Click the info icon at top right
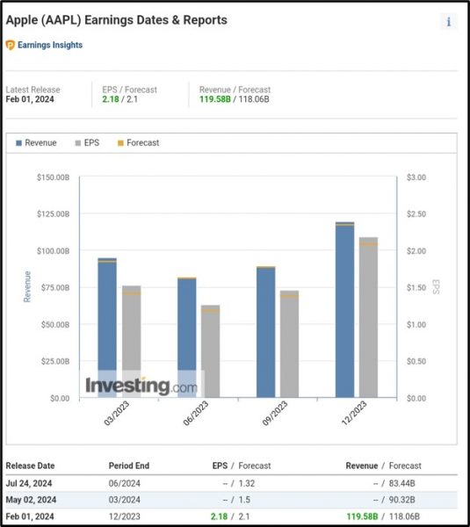470x527 pixels. coord(449,22)
